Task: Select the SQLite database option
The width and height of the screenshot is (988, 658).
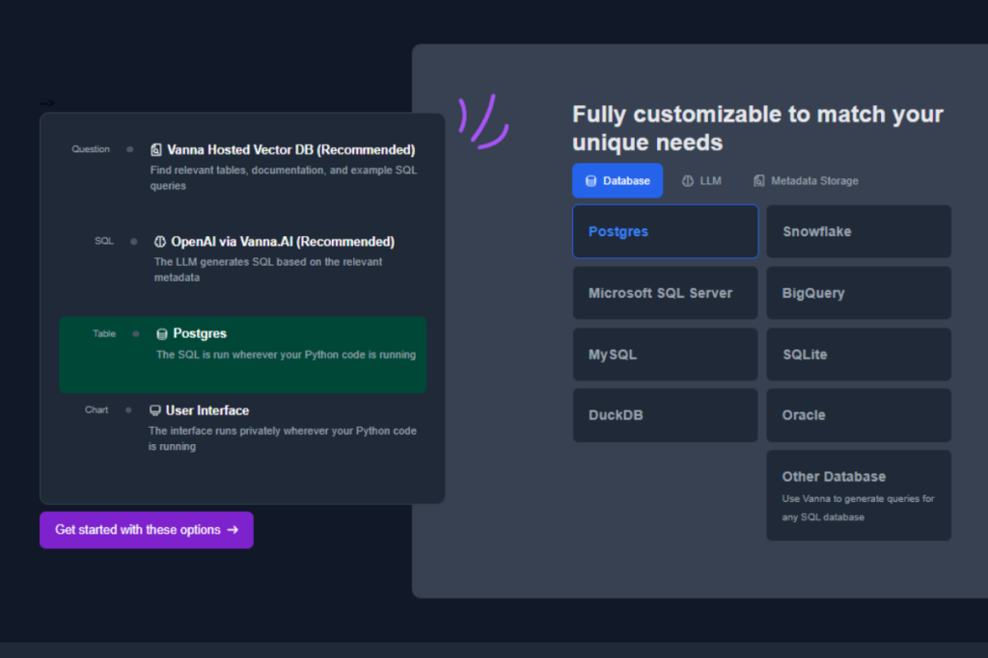Action: (859, 355)
